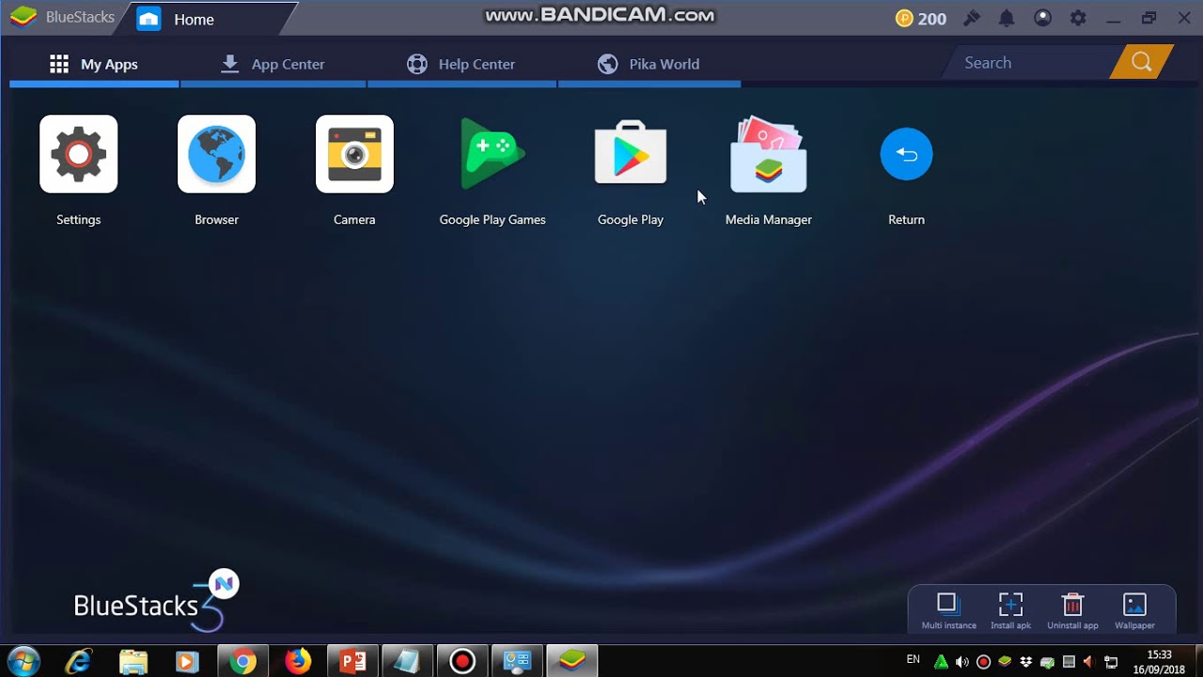
Task: Open BlueStacks settings gear in title bar
Action: click(x=1078, y=18)
